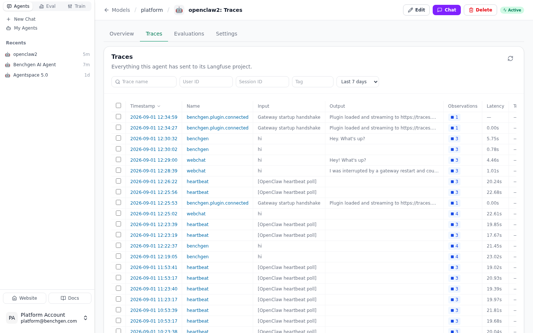Click the Edit button
This screenshot has height=333, width=533.
tap(416, 10)
